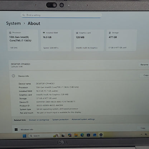
Task: Open Microsoft Store from the taskbar
Action: coord(88,135)
